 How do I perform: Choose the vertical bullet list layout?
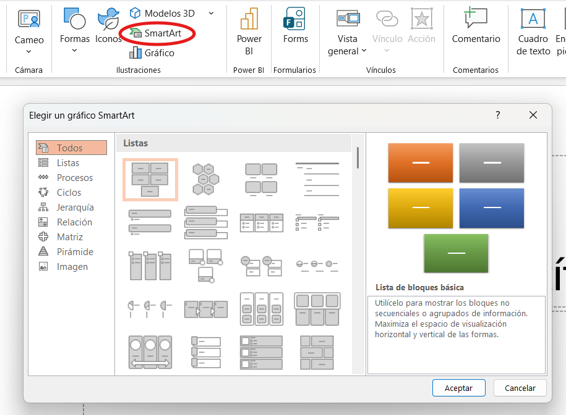pos(150,222)
